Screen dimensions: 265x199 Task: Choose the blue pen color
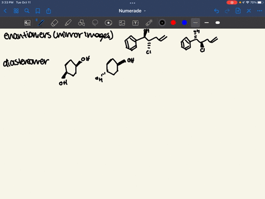tap(184, 23)
